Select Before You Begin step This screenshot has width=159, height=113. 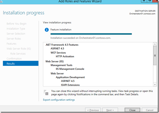16,24
